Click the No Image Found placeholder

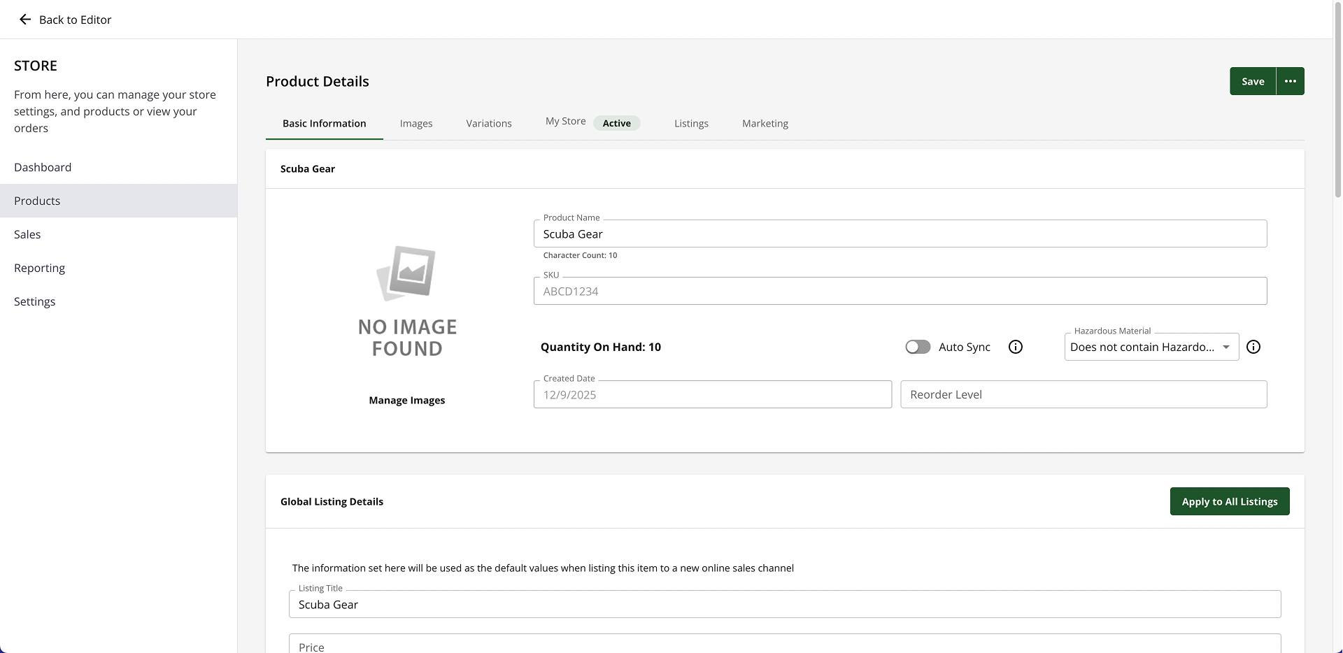coord(406,302)
